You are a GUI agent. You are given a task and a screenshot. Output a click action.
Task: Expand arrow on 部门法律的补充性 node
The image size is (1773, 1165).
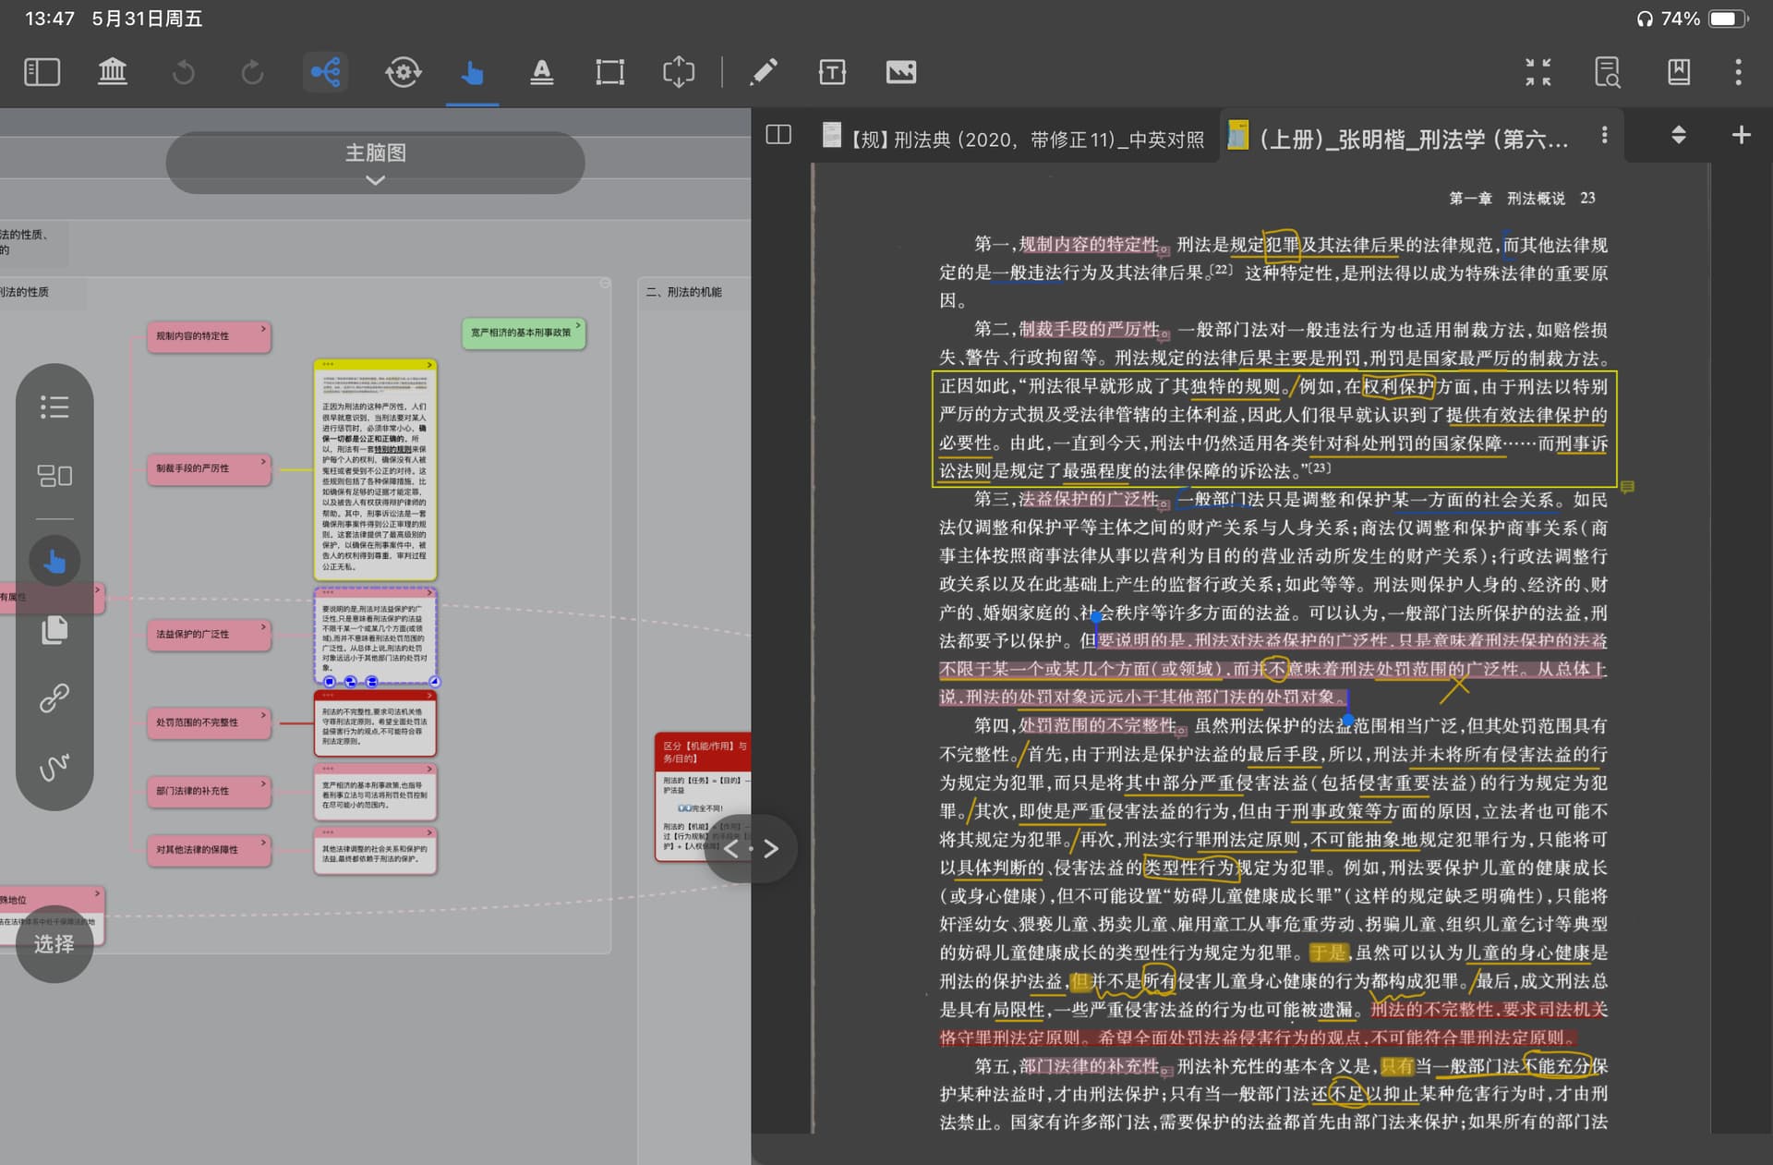click(263, 783)
